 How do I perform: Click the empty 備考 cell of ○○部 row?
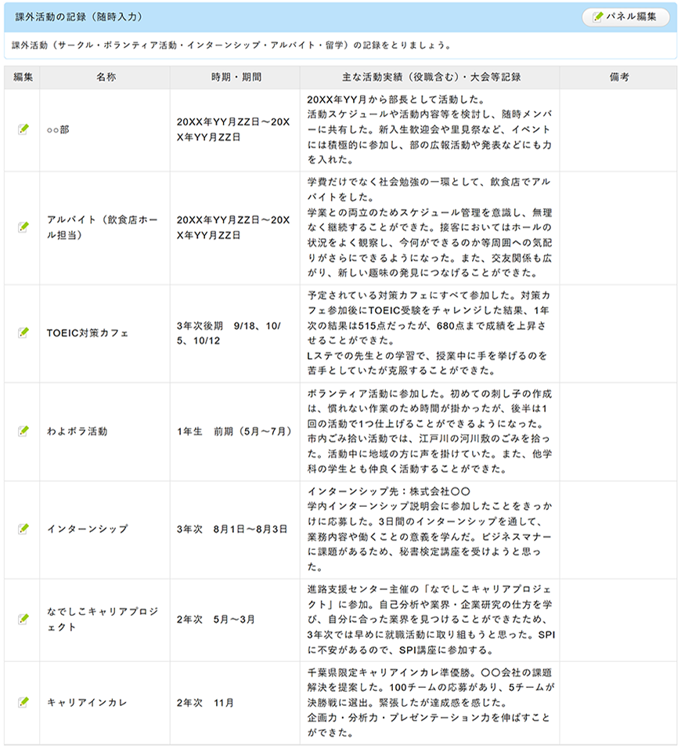click(618, 130)
